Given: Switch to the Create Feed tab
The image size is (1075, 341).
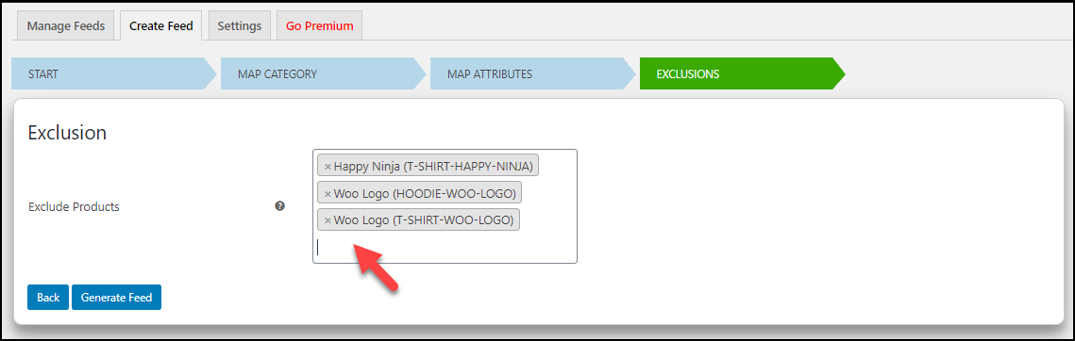Looking at the screenshot, I should (161, 26).
